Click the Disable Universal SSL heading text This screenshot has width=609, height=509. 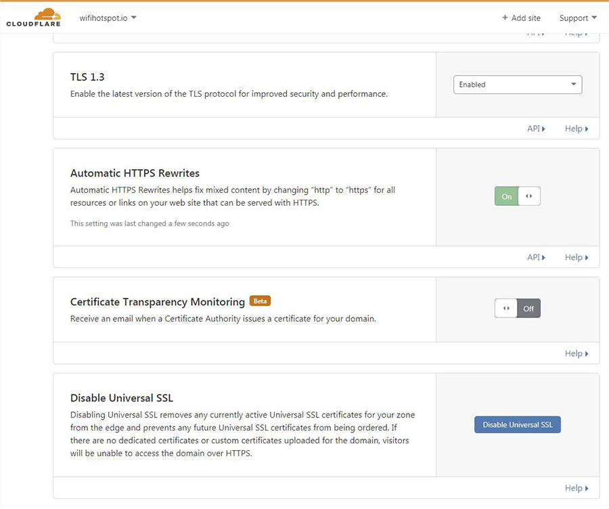click(x=122, y=398)
